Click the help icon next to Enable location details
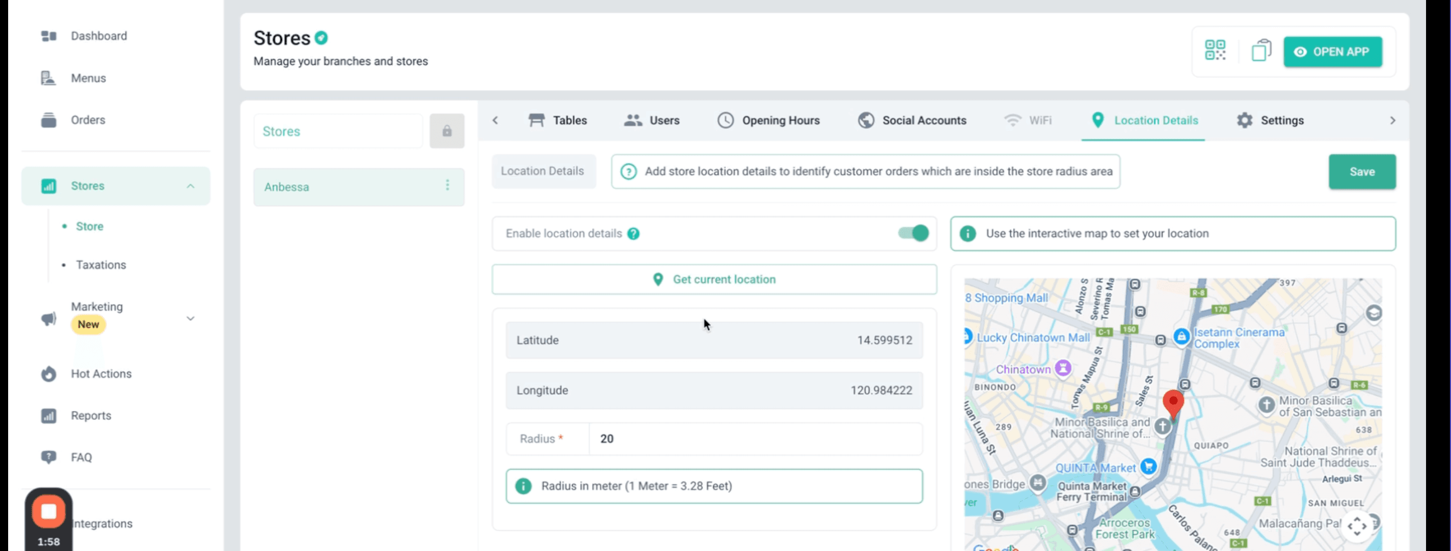1451x551 pixels. (633, 234)
